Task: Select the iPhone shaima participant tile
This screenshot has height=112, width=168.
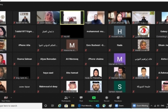Action: coord(96,59)
